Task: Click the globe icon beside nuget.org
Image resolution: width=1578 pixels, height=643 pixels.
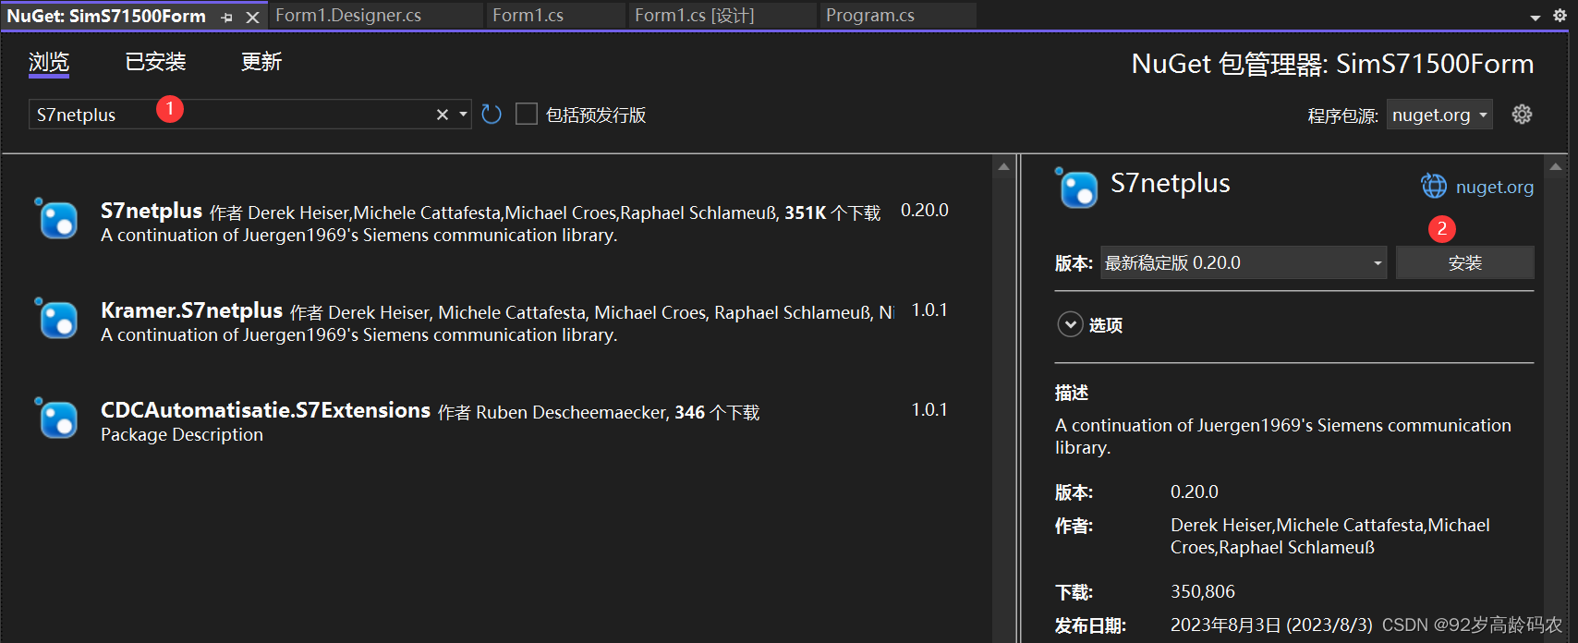Action: click(x=1434, y=186)
